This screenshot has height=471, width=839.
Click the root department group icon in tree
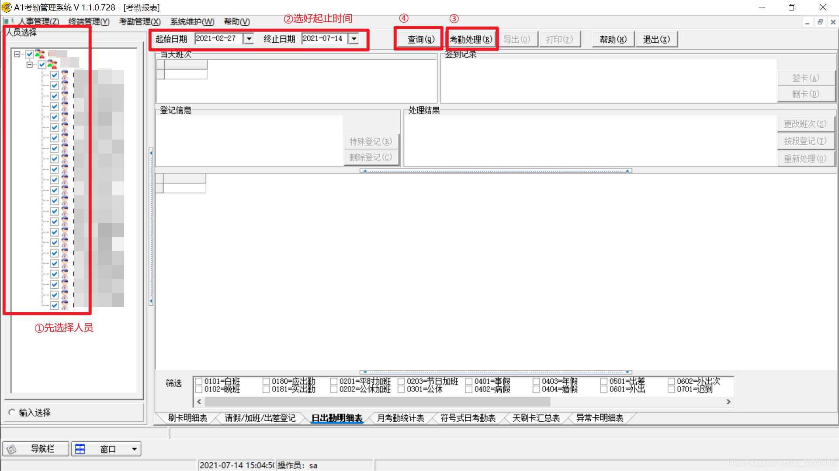[40, 54]
